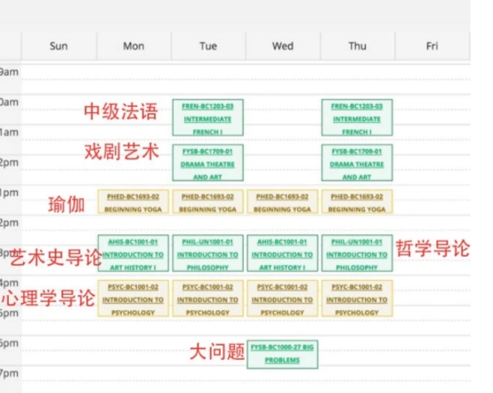The width and height of the screenshot is (493, 393).
Task: Click the Thu column header
Action: [x=358, y=46]
